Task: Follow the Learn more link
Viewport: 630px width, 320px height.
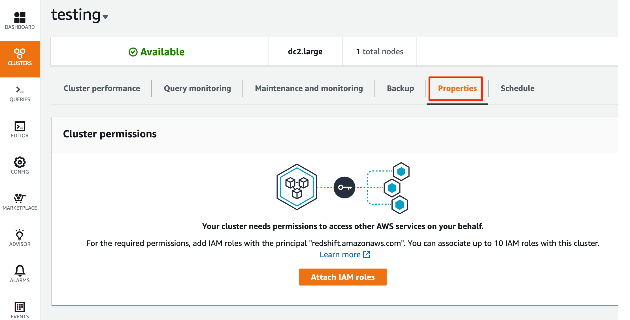Action: tap(340, 254)
